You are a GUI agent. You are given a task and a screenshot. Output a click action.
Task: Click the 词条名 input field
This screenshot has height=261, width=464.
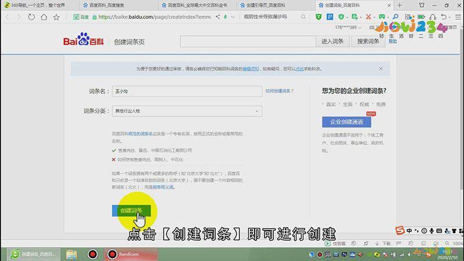[187, 91]
